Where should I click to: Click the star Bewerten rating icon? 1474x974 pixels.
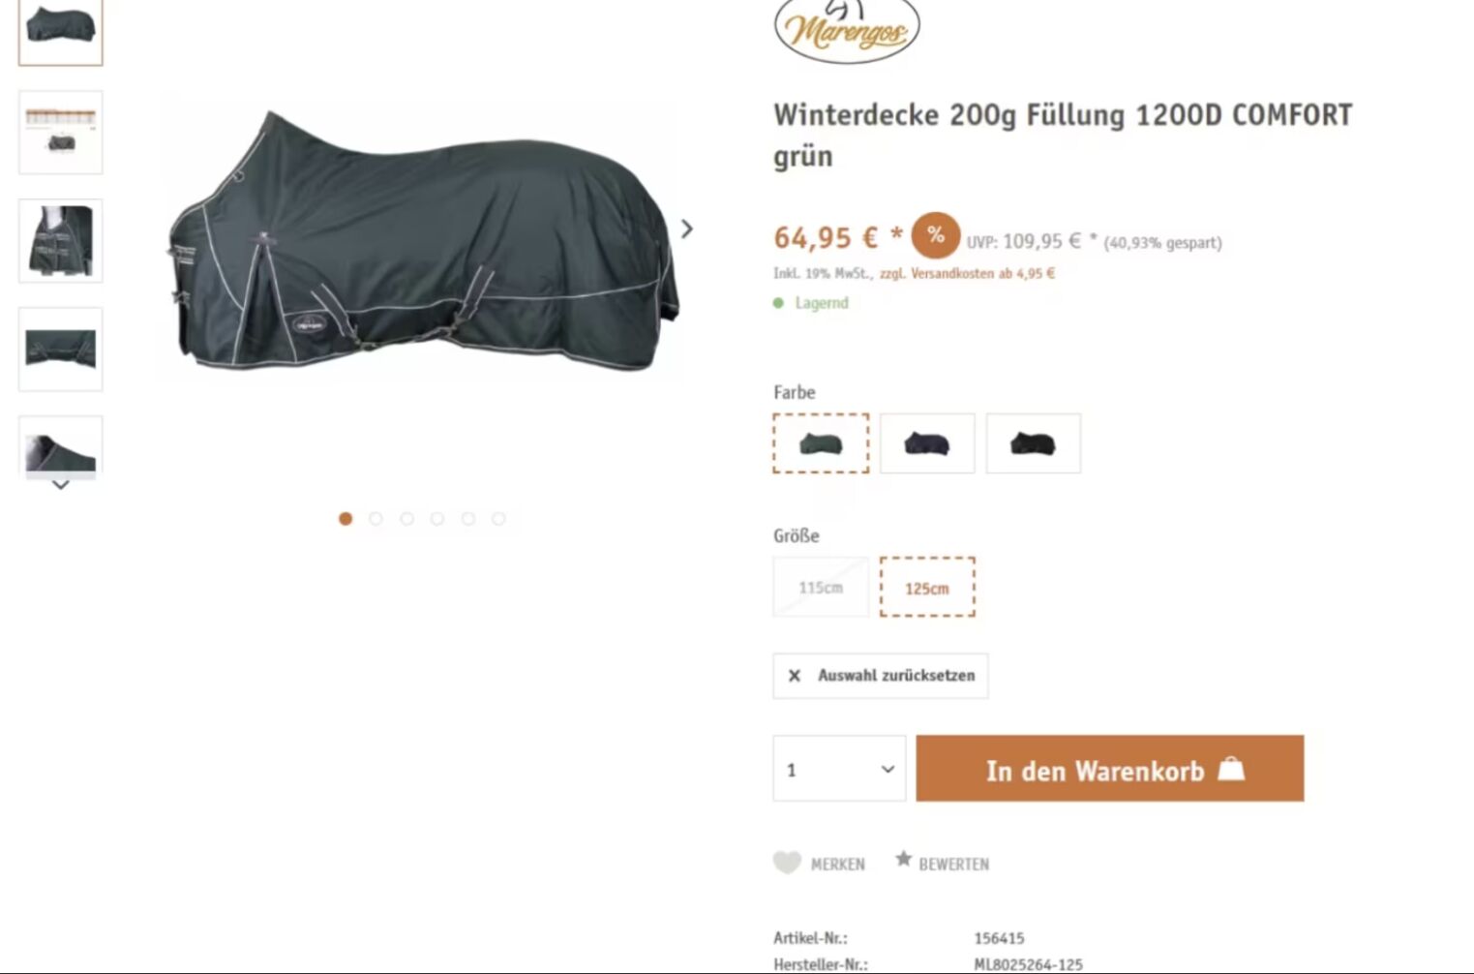(x=903, y=859)
